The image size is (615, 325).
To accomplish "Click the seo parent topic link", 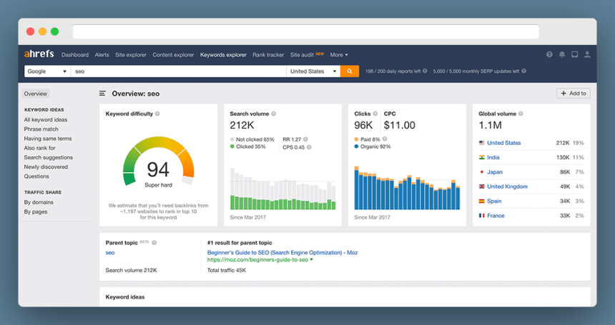I will coord(110,253).
